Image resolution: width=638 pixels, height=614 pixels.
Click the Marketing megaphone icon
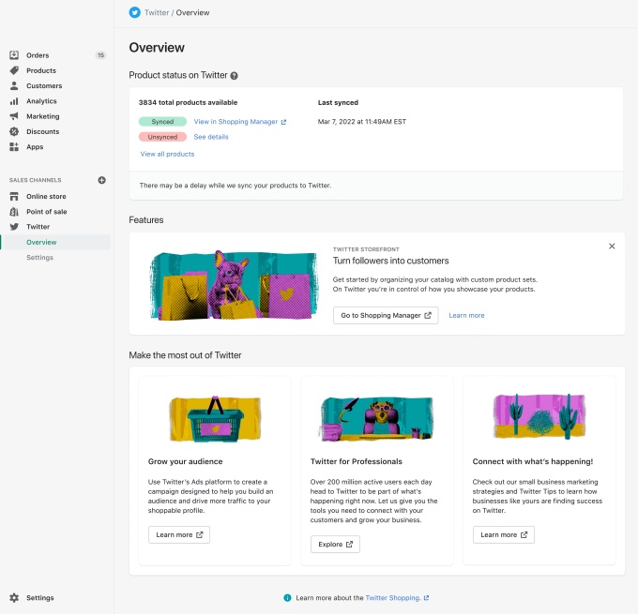coord(14,116)
